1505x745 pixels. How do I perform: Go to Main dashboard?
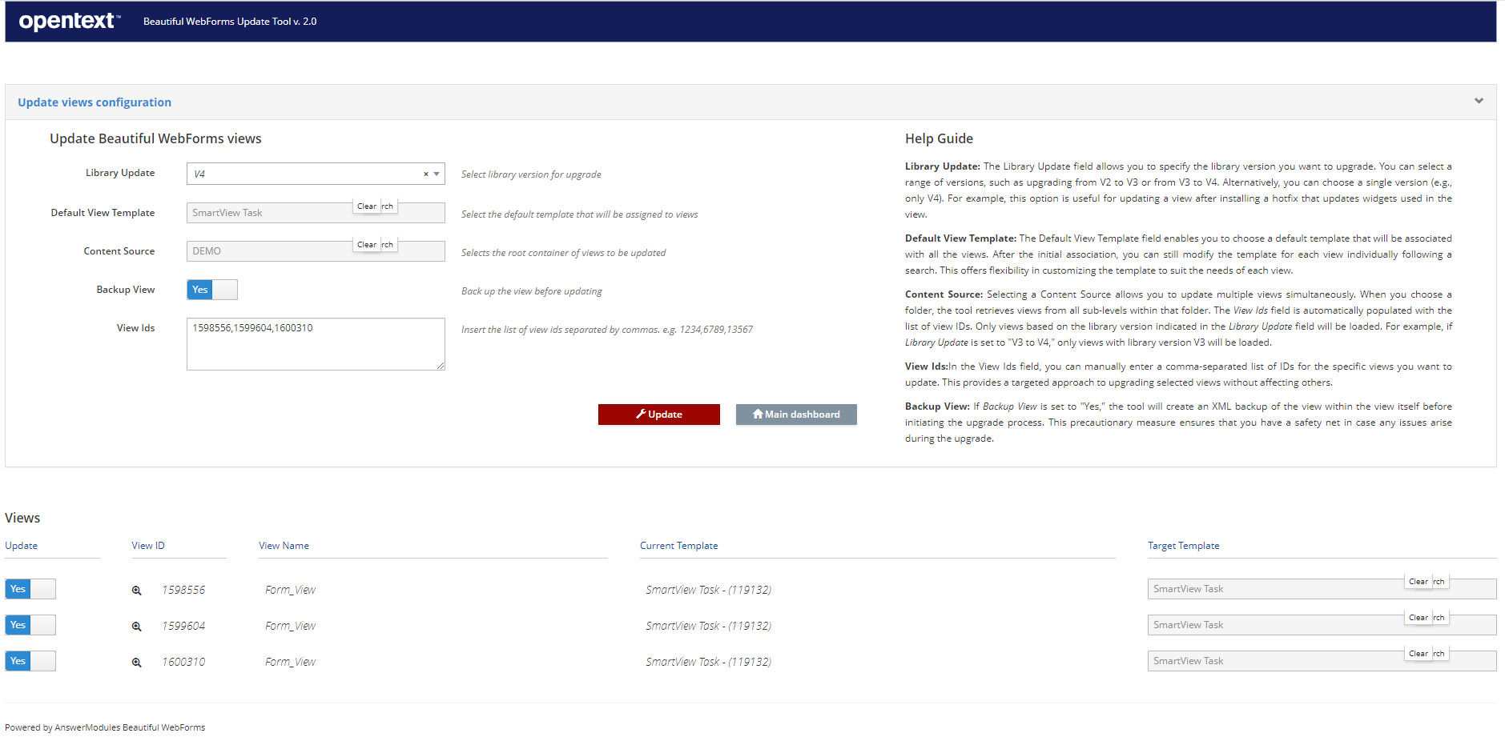(796, 415)
